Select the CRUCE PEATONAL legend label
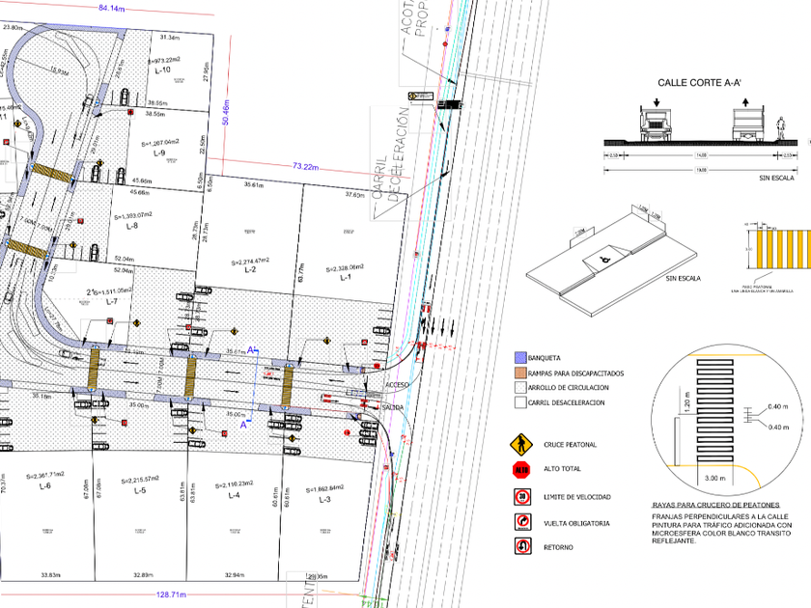 click(570, 445)
